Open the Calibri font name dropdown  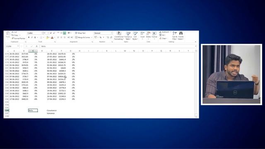pyautogui.click(x=42, y=33)
